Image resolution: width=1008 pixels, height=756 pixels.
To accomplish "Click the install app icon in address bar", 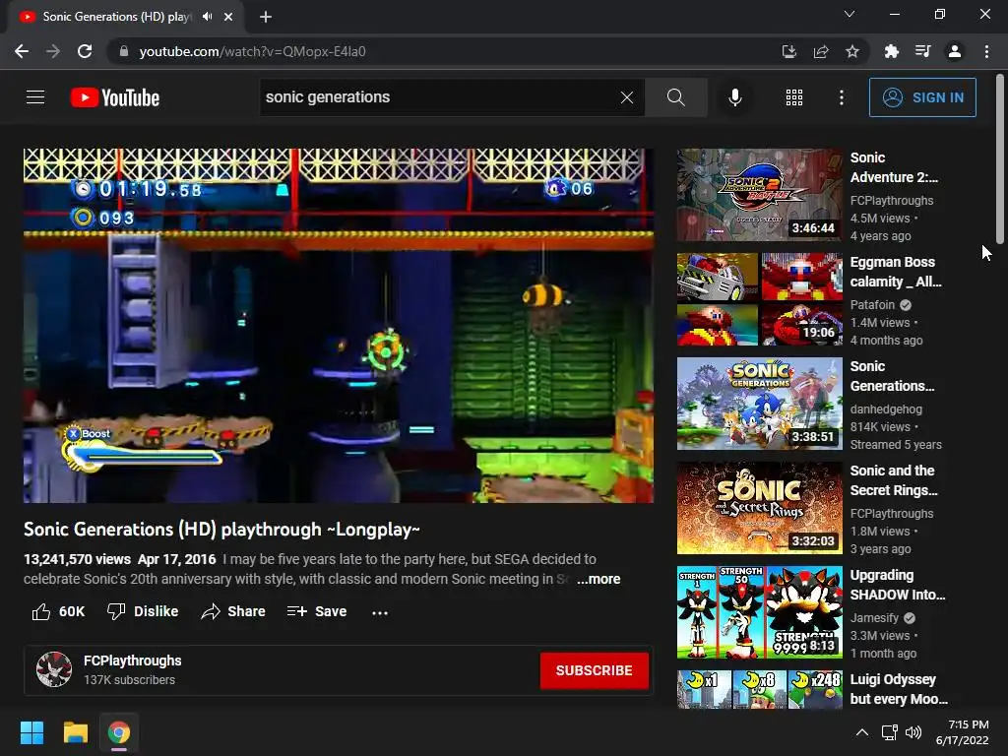I will click(x=789, y=51).
